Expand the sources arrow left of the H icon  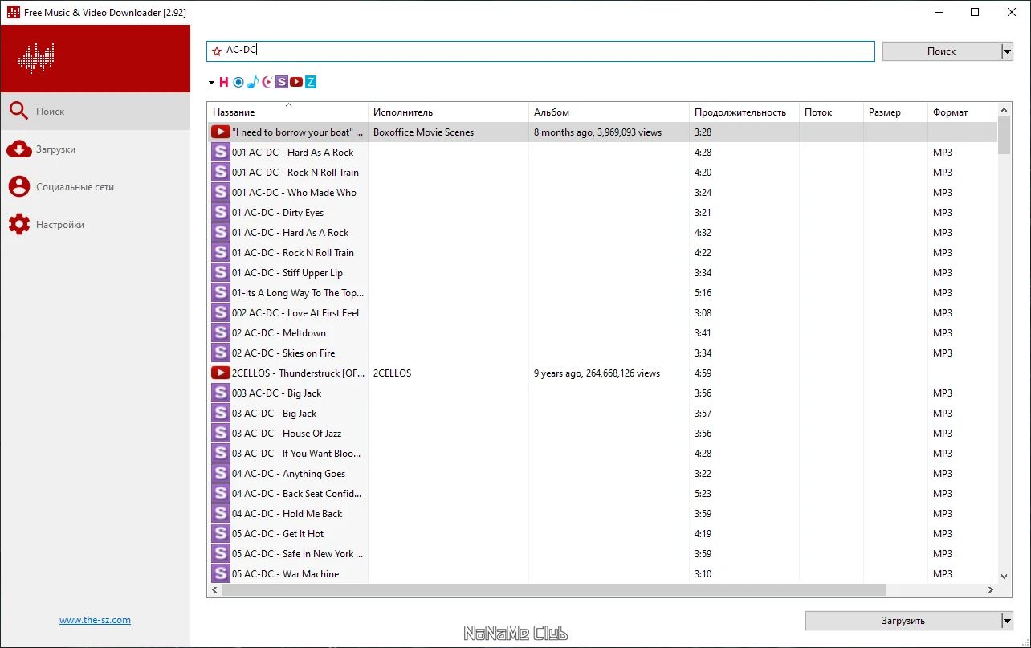click(x=211, y=83)
